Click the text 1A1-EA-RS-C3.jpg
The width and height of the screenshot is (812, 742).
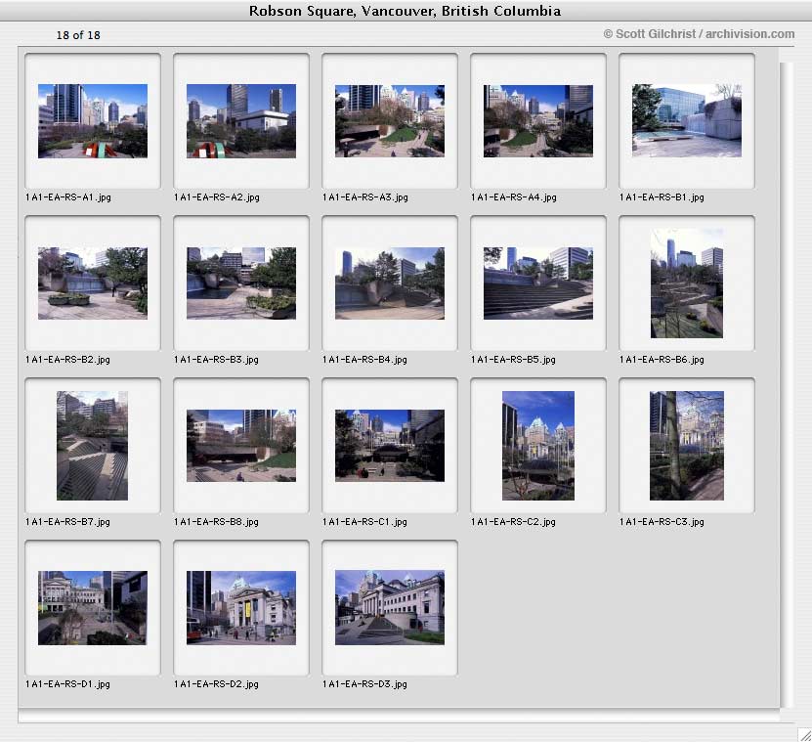click(x=662, y=522)
